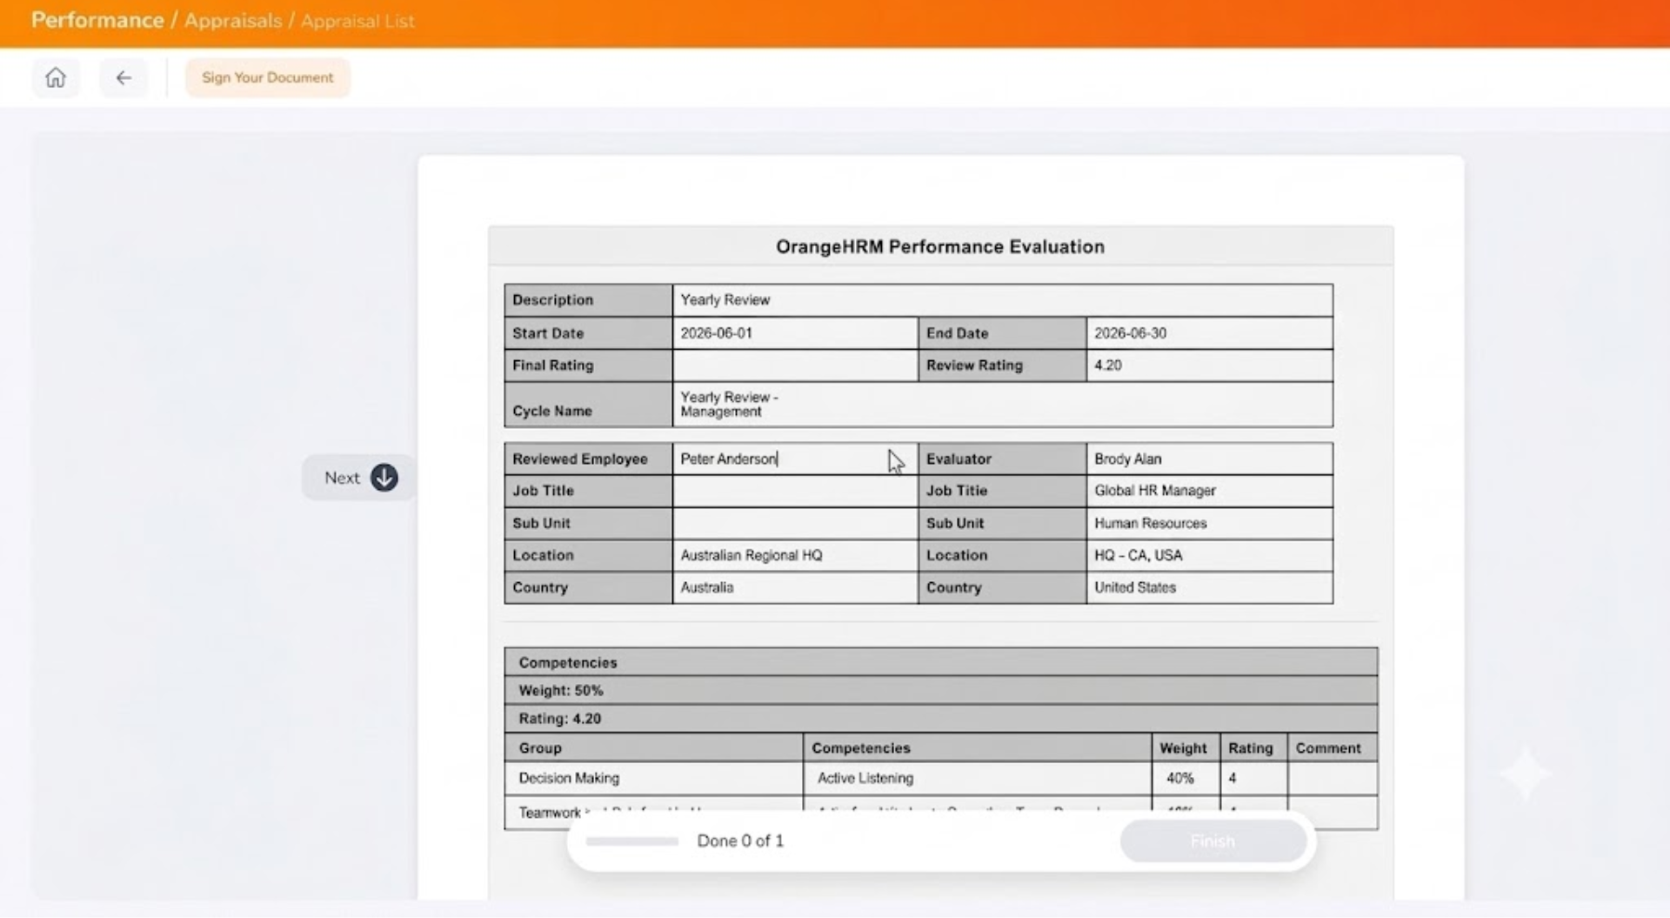
Task: Click the Reviewed Employee name field
Action: pyautogui.click(x=795, y=459)
